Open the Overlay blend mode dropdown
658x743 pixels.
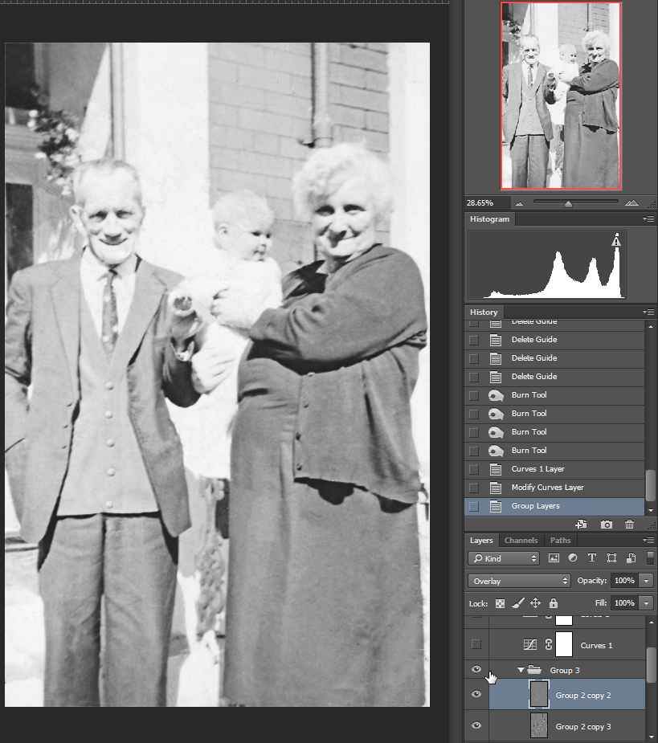[x=519, y=581]
